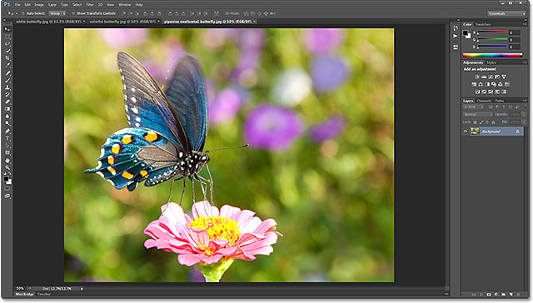
Task: Select the Lasso tool
Action: pyautogui.click(x=7, y=44)
